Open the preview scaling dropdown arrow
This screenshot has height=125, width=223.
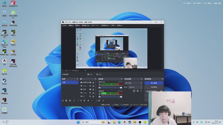(85, 71)
